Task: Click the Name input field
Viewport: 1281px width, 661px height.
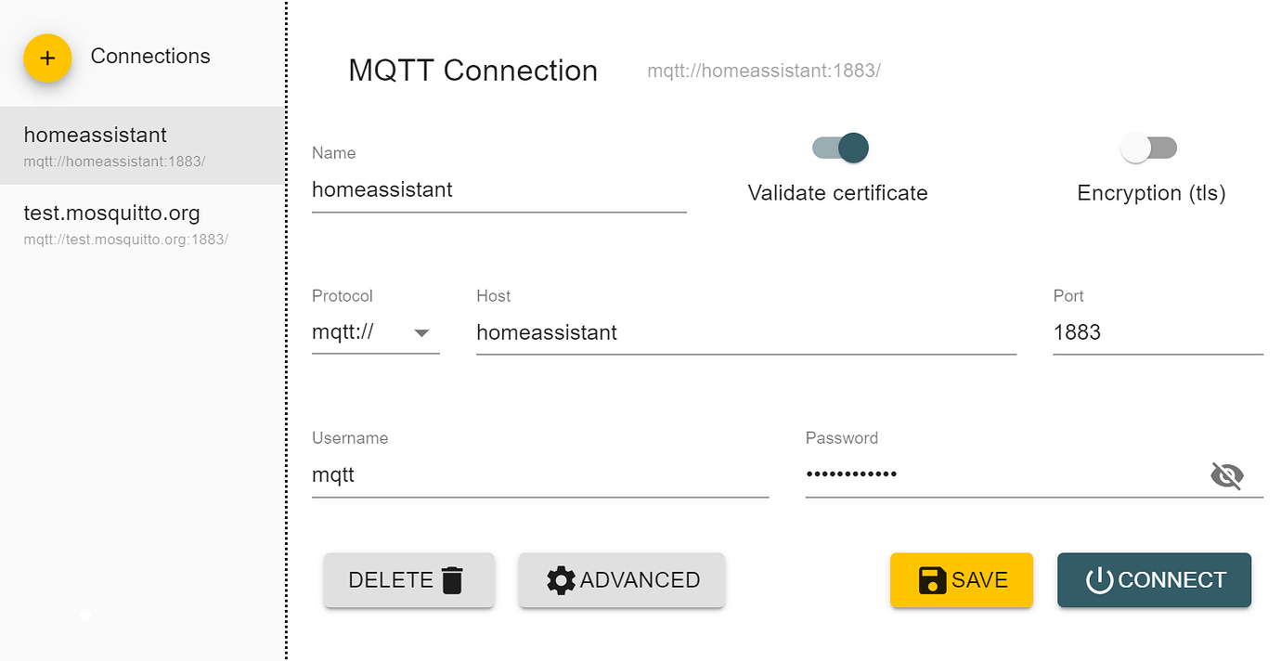Action: 498,190
